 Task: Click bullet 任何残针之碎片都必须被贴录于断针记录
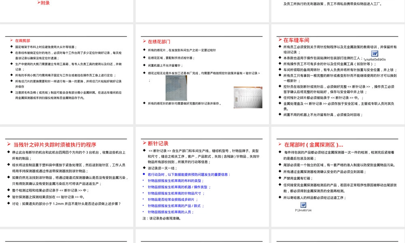pyautogui.click(x=323, y=98)
